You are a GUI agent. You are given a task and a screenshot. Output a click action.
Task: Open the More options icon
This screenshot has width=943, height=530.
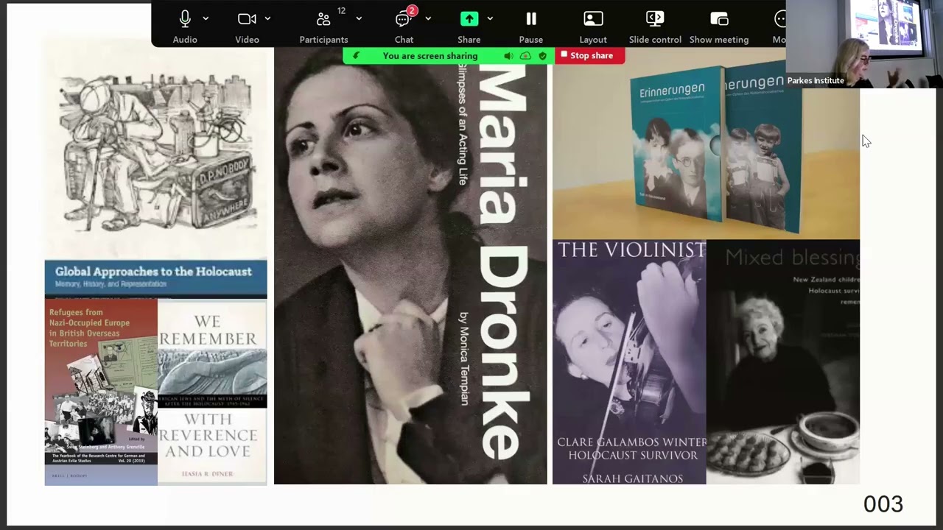780,19
